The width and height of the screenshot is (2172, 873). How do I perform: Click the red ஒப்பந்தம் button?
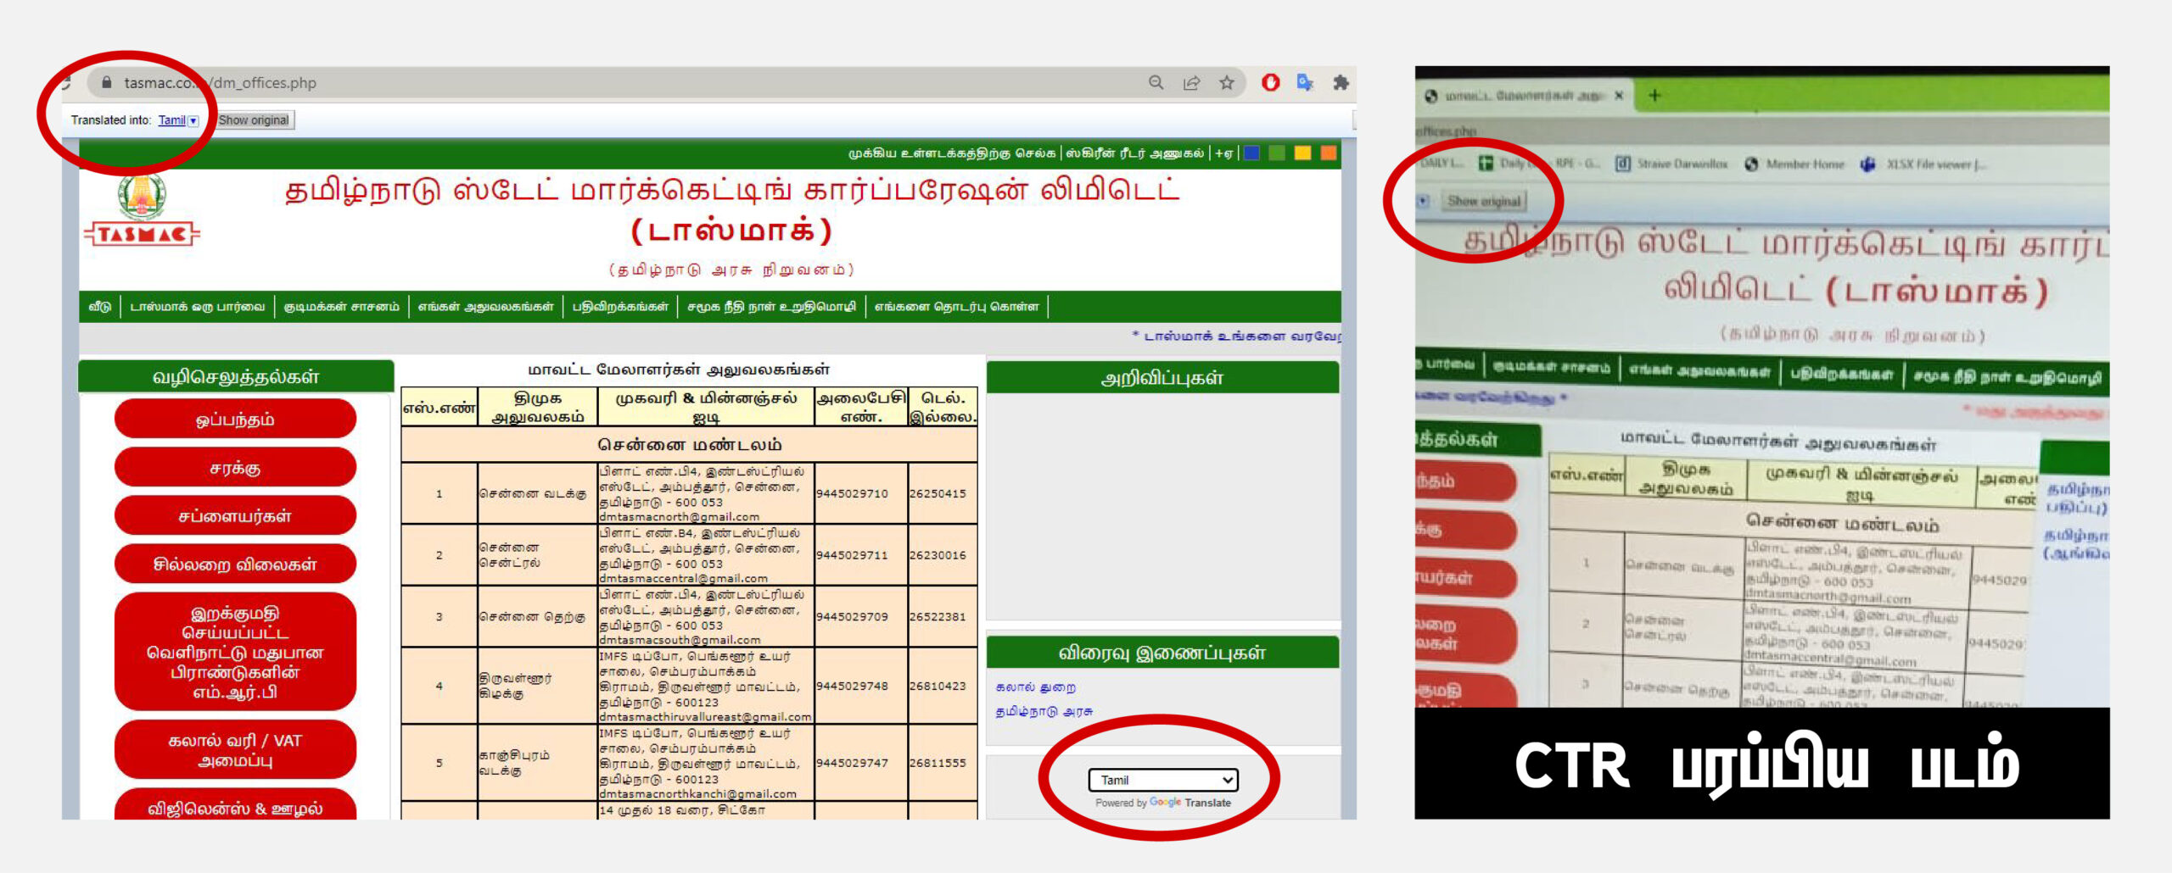(235, 420)
